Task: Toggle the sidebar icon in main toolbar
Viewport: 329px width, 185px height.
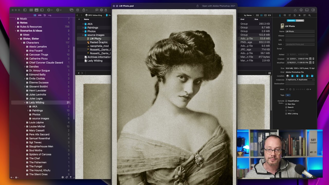Action: tap(25, 10)
